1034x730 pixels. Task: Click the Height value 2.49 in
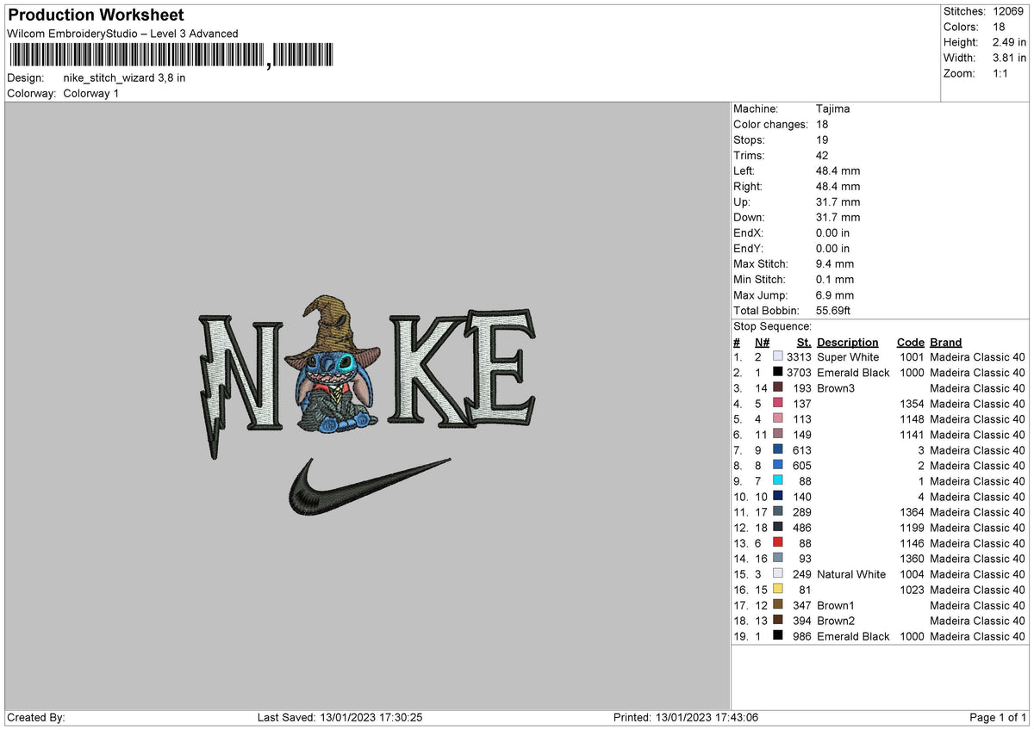[1009, 42]
